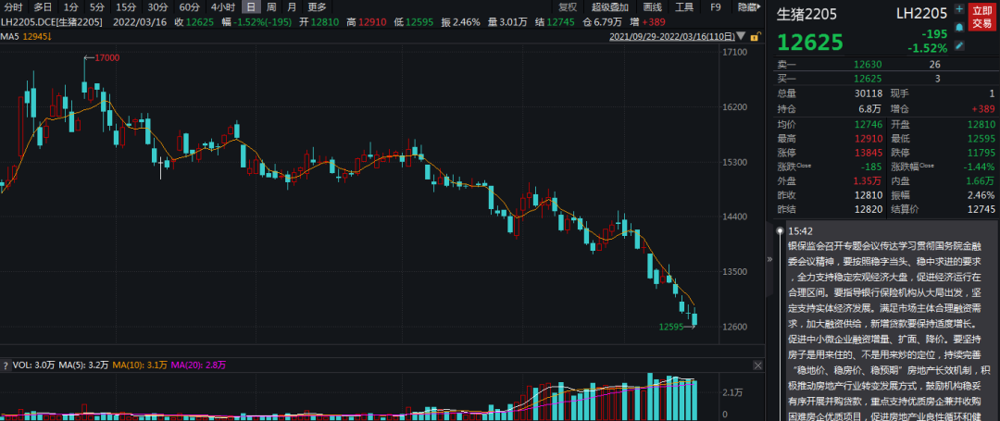Click the 内盘 value 1.66万
Image resolution: width=1000 pixels, height=421 pixels.
981,182
